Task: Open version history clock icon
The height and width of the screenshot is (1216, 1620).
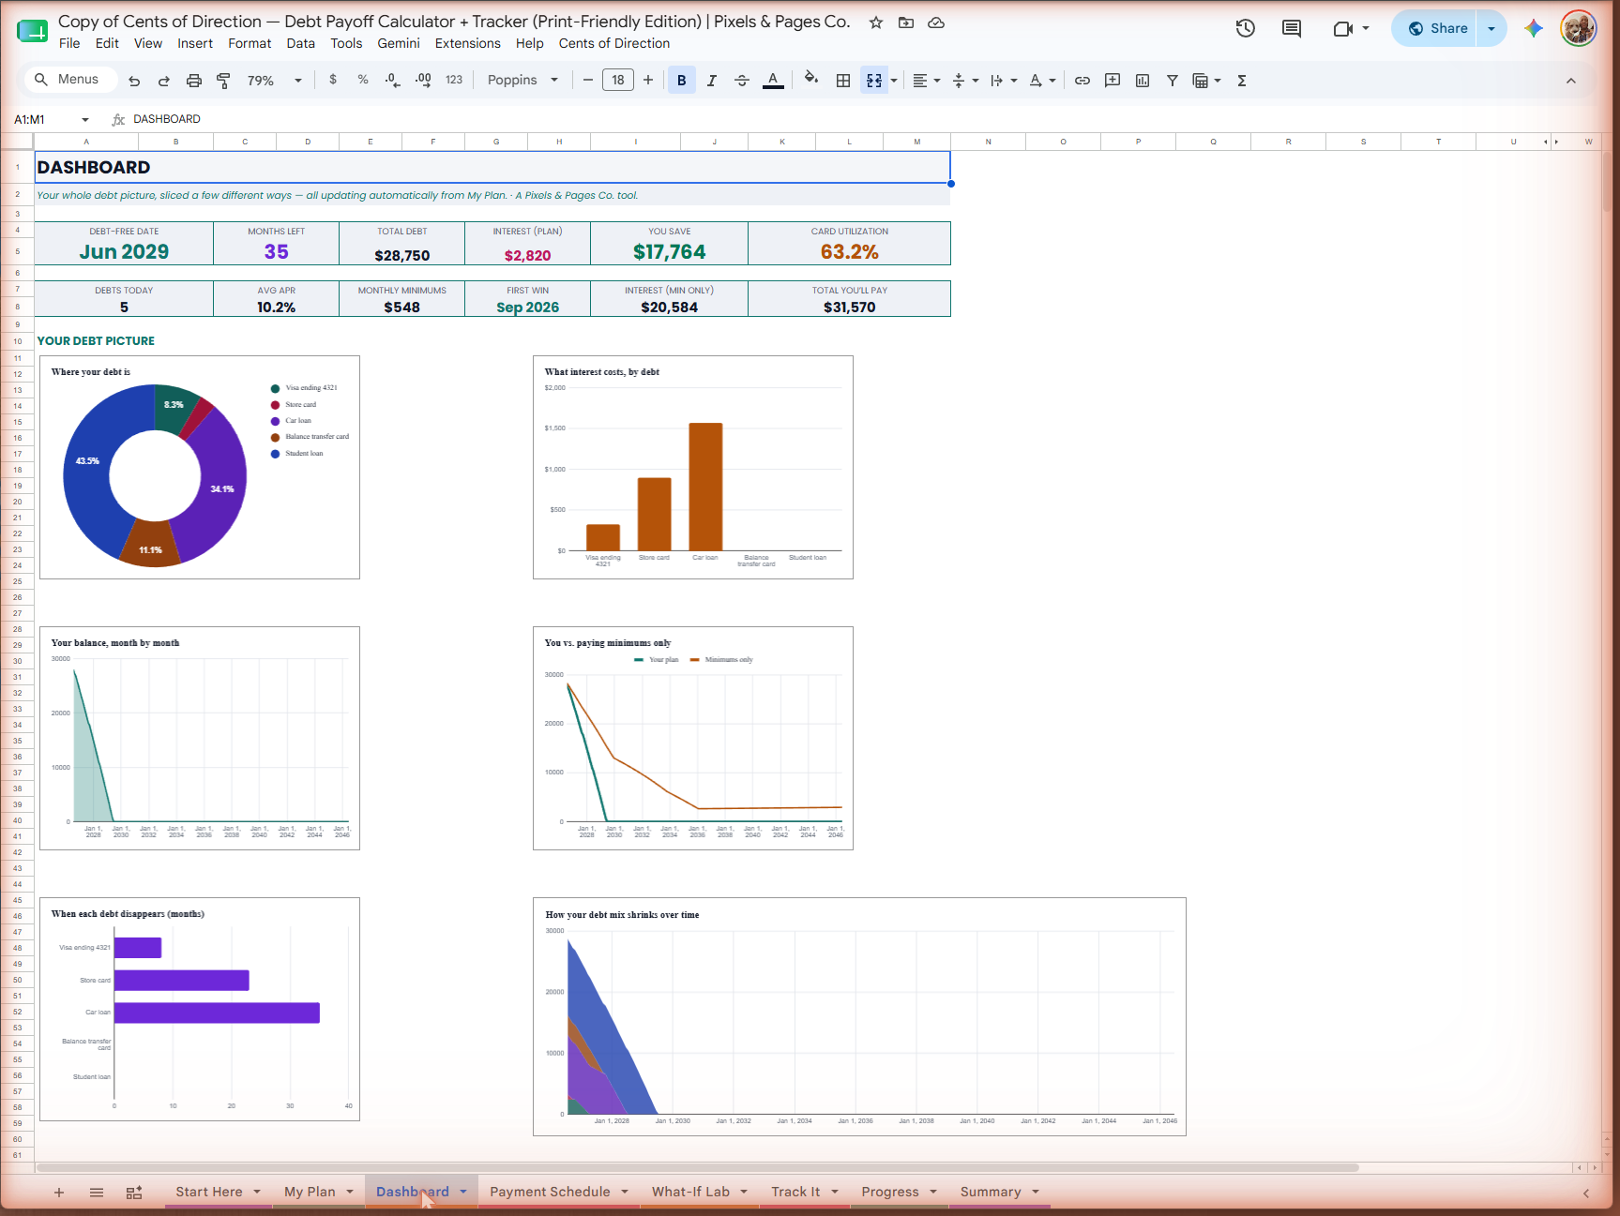Action: click(1246, 28)
